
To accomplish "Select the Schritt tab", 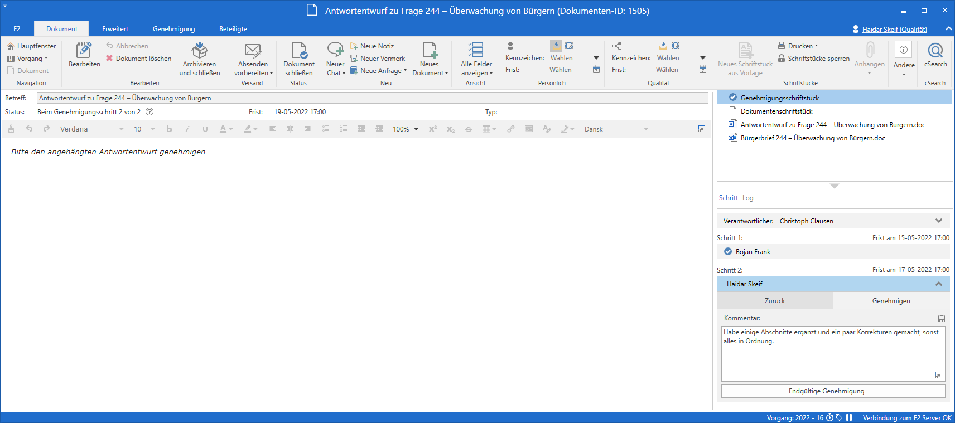I will tap(728, 198).
